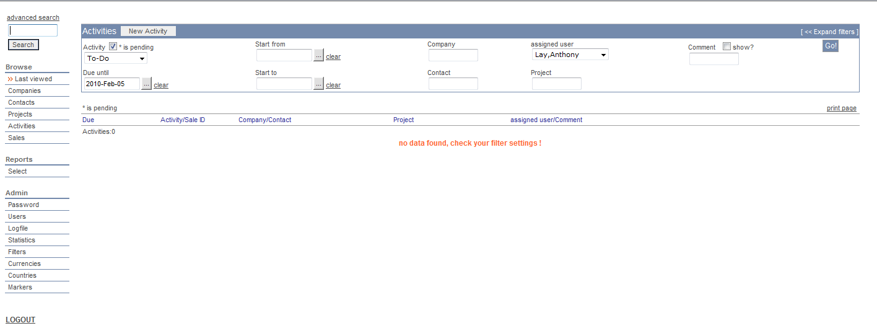Click the Search button
877x336 pixels.
[x=24, y=45]
